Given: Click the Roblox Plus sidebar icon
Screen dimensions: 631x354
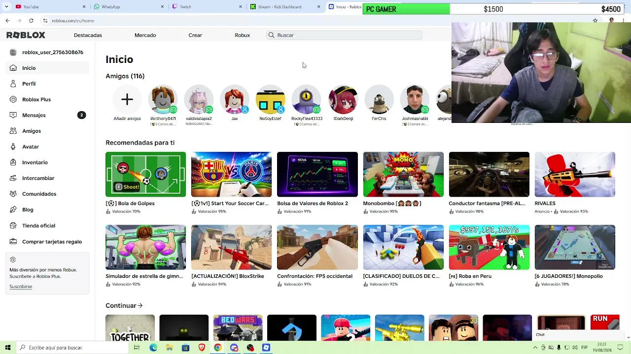Looking at the screenshot, I should click(13, 99).
